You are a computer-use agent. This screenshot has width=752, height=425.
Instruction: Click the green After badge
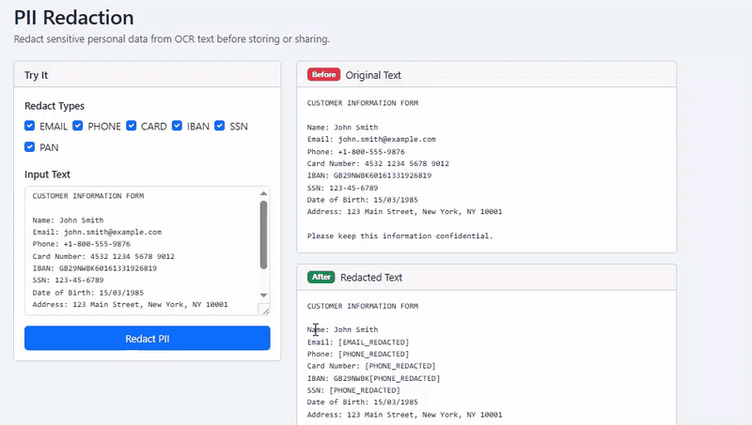click(x=321, y=277)
